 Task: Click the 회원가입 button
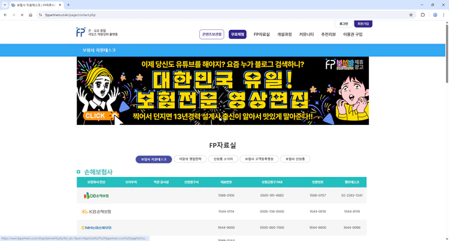pyautogui.click(x=363, y=24)
